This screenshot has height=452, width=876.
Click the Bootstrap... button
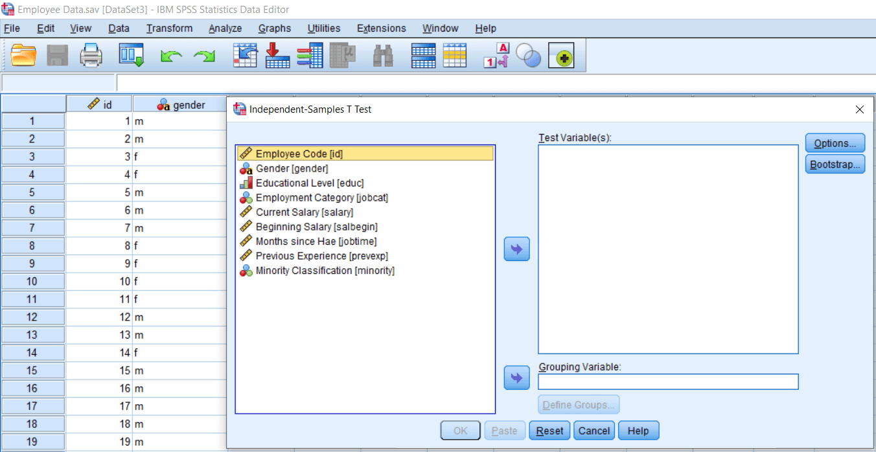tap(835, 164)
